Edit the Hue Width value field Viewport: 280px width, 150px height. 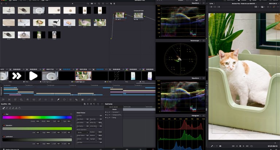(x=48, y=121)
